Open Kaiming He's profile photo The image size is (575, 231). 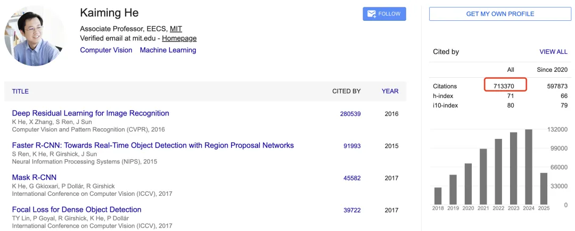point(34,36)
